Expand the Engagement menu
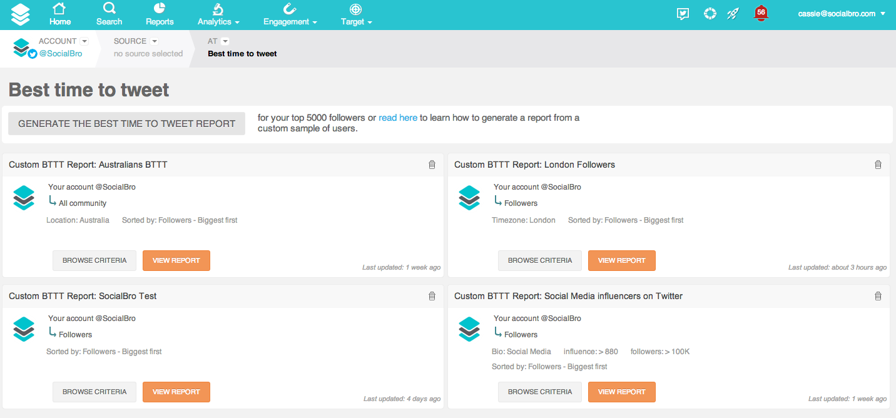 coord(290,14)
